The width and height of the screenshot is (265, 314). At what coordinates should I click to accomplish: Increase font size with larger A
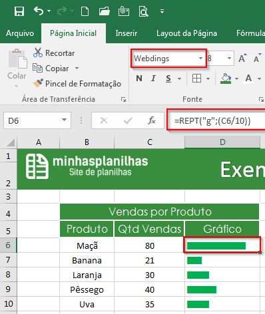pyautogui.click(x=242, y=59)
